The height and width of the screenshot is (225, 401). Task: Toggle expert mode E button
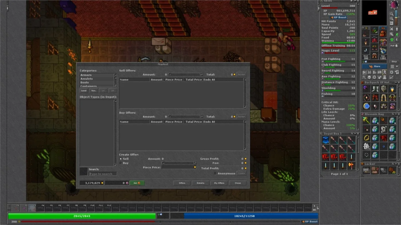pos(397,39)
